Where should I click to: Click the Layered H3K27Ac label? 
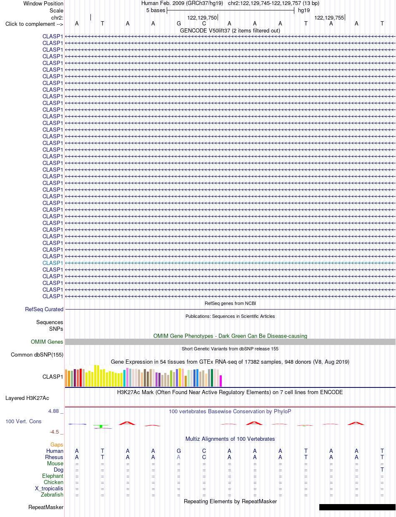(27, 398)
